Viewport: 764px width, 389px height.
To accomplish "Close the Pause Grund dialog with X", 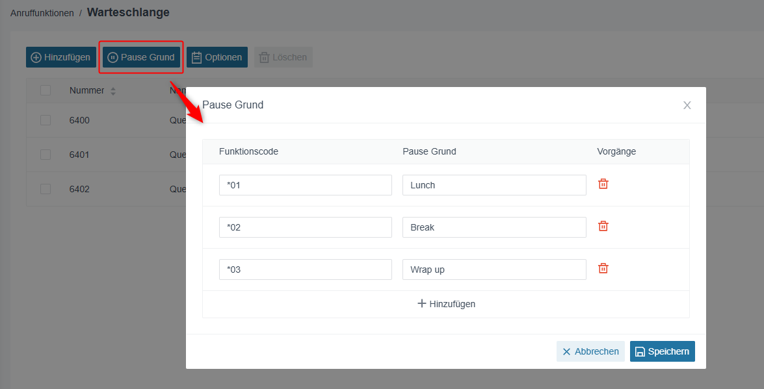I will pos(687,105).
